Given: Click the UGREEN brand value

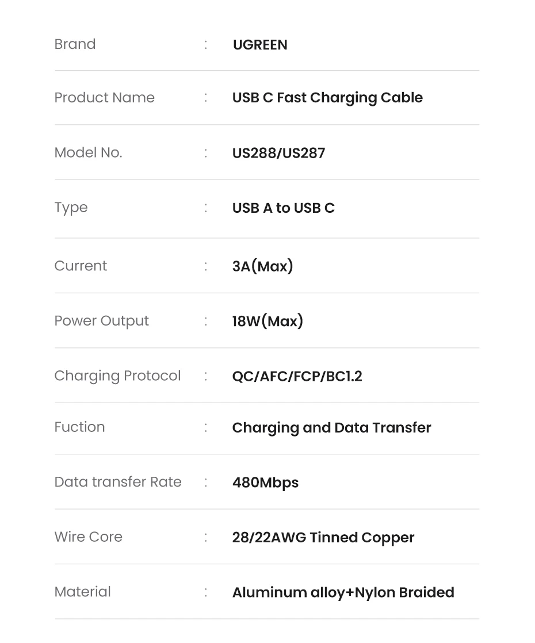Looking at the screenshot, I should click(x=260, y=45).
